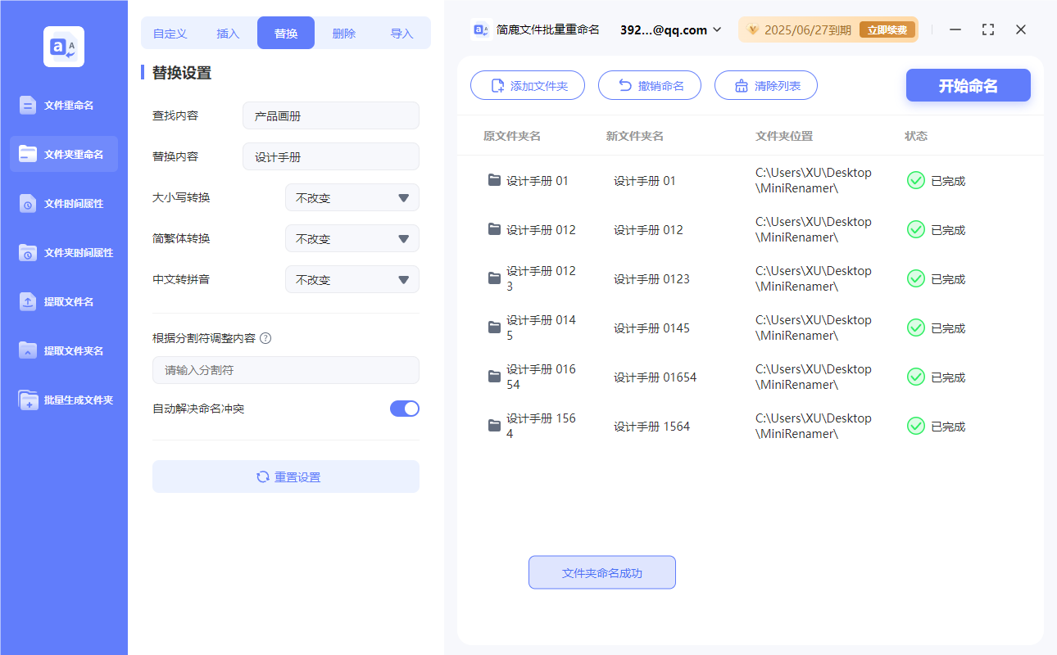Expand the 中文转拼音 dropdown

(x=352, y=279)
